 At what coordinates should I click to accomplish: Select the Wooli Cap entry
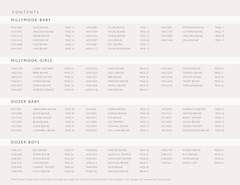point(189,163)
